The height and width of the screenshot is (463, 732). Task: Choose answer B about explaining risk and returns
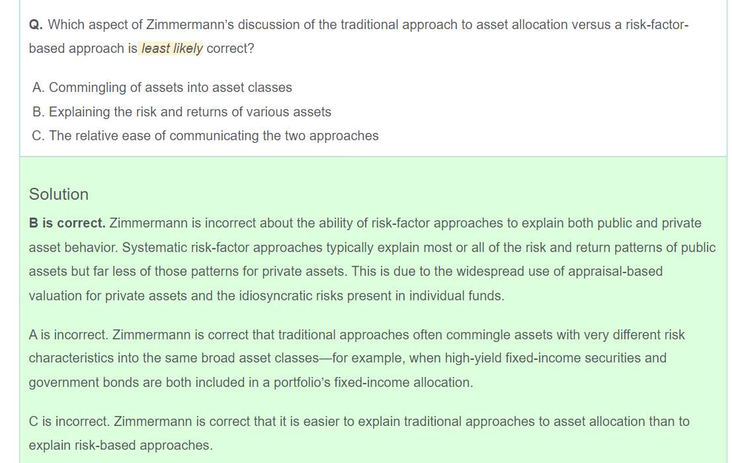point(182,112)
